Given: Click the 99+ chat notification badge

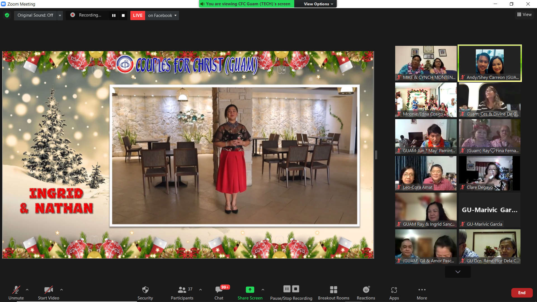Looking at the screenshot, I should [225, 287].
